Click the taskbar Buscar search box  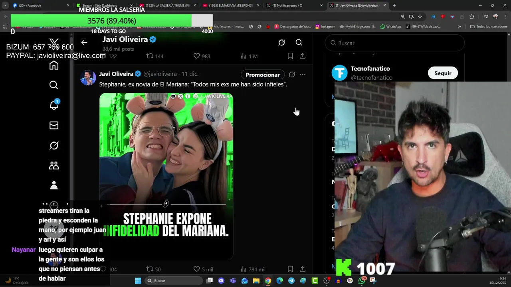[x=174, y=281]
